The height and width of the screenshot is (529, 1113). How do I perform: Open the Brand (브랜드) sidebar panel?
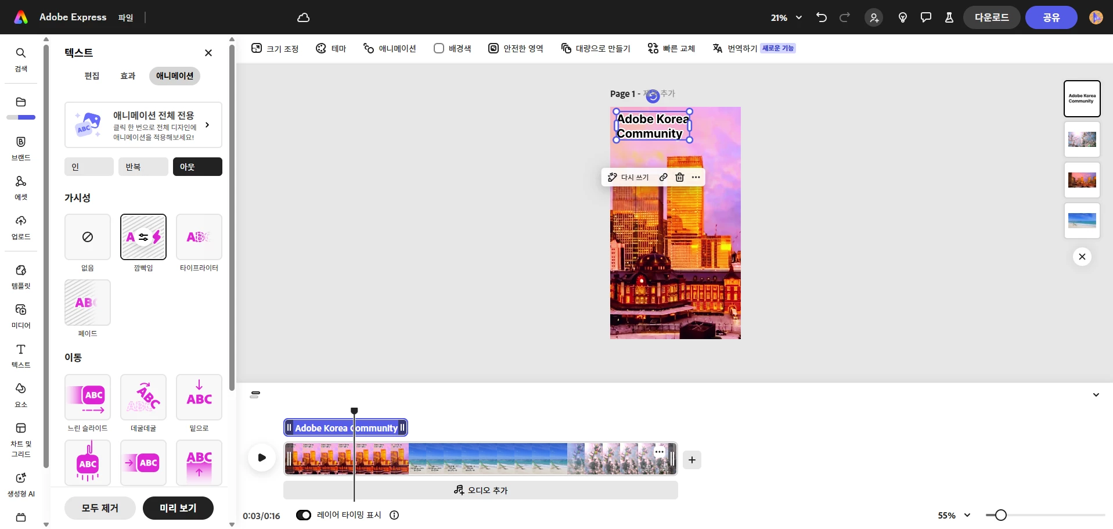[x=21, y=149]
